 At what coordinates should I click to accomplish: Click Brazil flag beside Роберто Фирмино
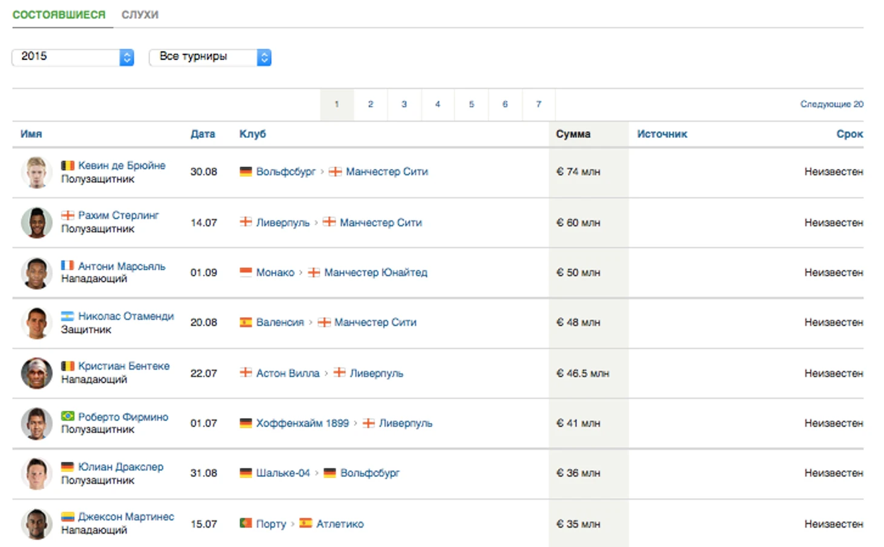click(67, 416)
